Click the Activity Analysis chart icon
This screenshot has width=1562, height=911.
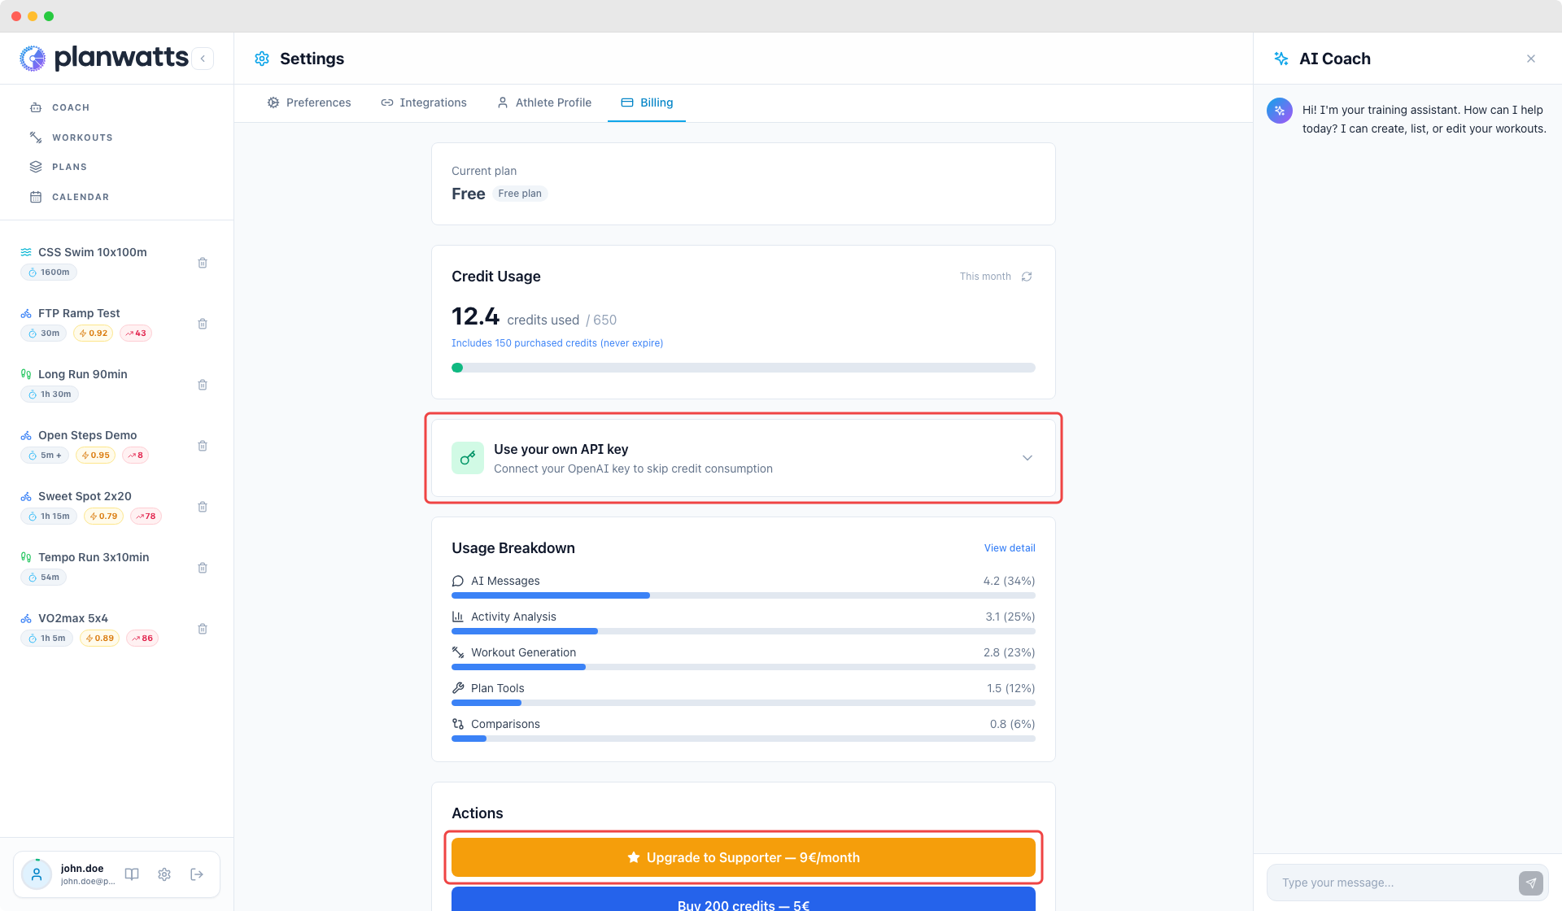click(x=458, y=617)
